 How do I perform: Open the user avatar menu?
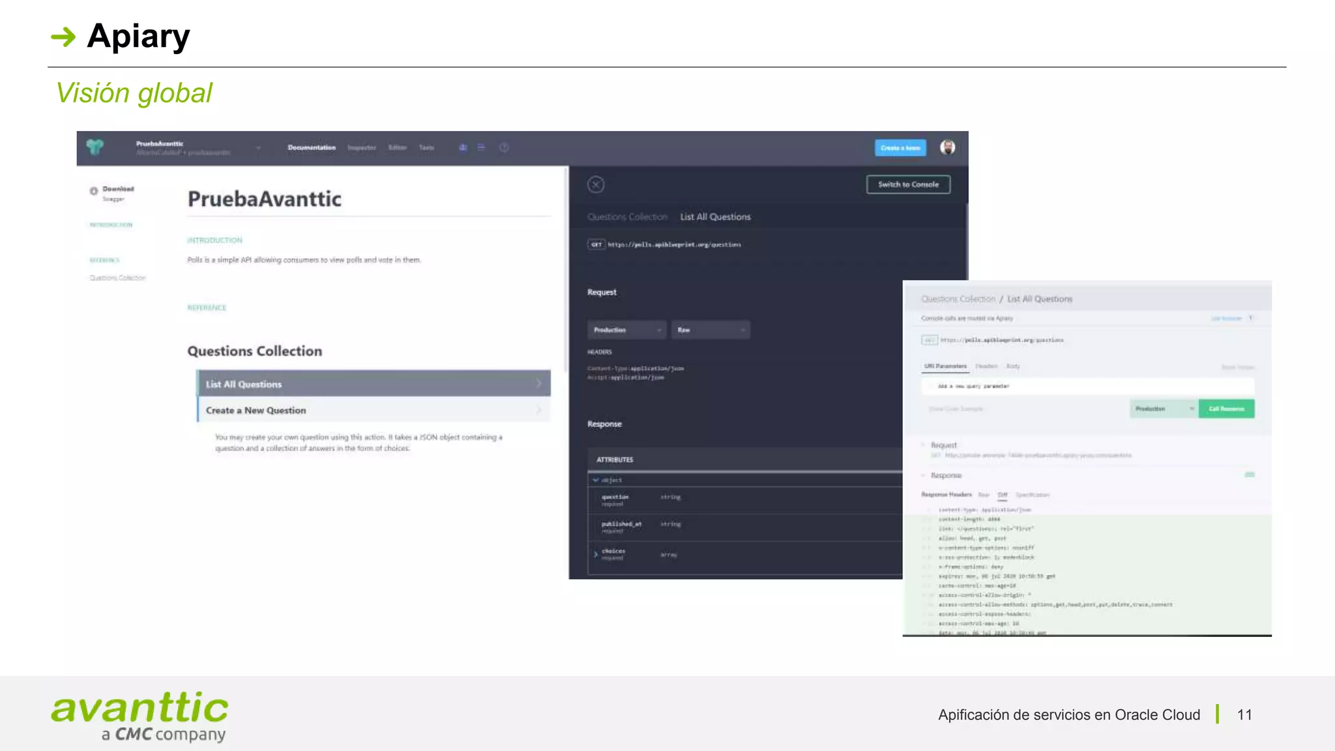947,147
